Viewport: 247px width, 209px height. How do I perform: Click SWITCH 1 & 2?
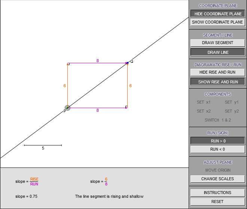tap(218, 120)
